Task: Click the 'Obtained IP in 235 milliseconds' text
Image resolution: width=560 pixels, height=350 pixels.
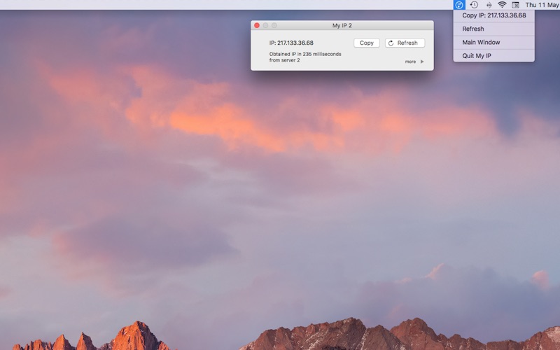Action: tap(305, 54)
